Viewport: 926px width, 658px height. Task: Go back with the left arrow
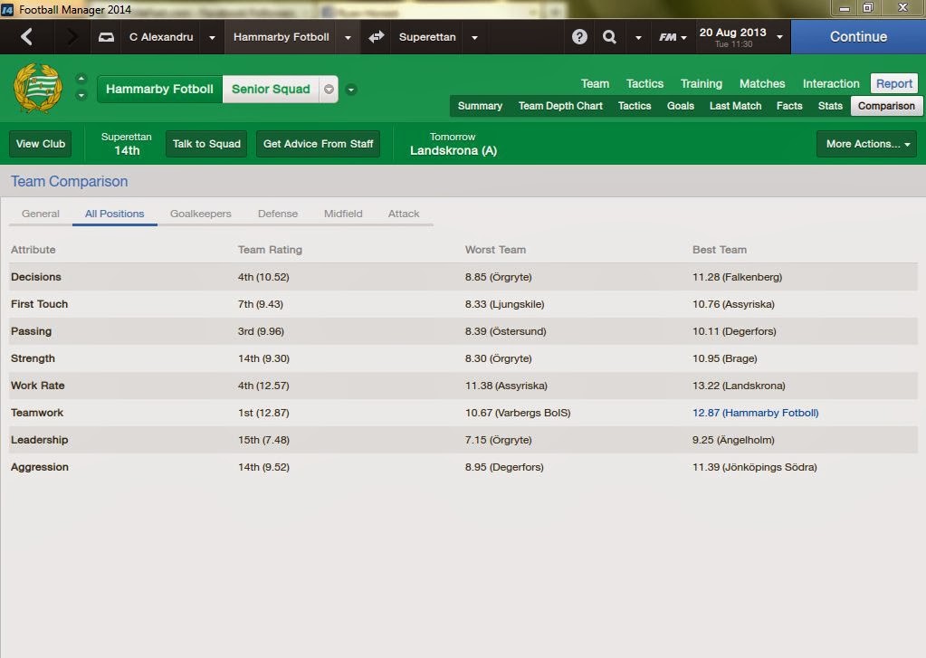[26, 37]
